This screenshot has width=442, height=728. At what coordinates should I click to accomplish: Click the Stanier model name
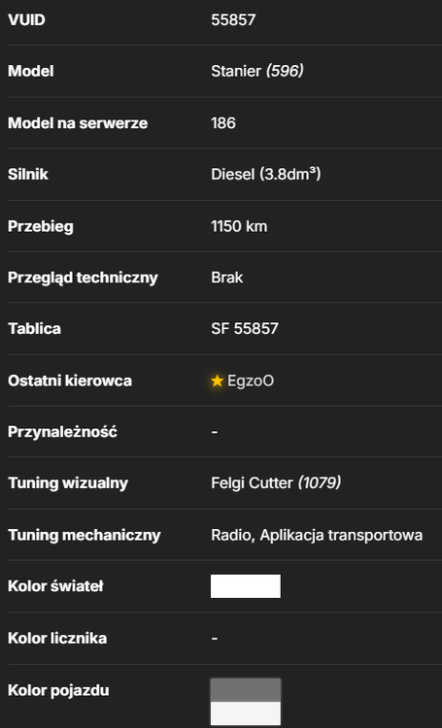236,71
